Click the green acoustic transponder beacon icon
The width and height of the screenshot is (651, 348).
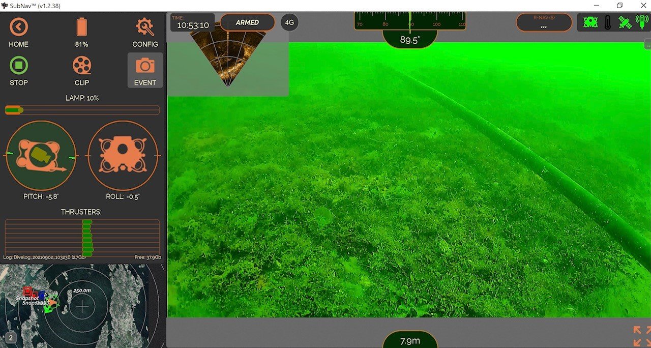(642, 22)
